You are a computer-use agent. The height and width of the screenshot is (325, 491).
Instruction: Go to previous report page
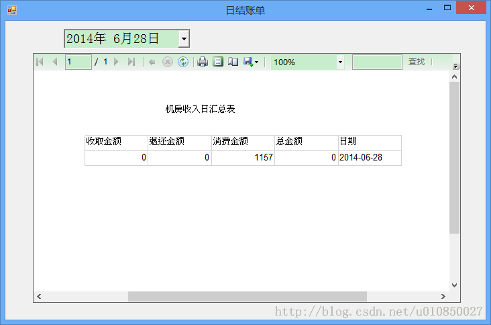pyautogui.click(x=55, y=62)
